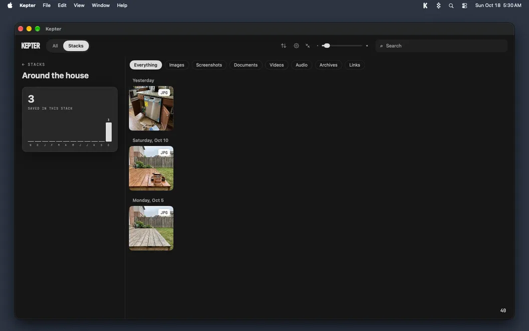Open the Saturday, Oct 10 deck photo

pos(151,168)
